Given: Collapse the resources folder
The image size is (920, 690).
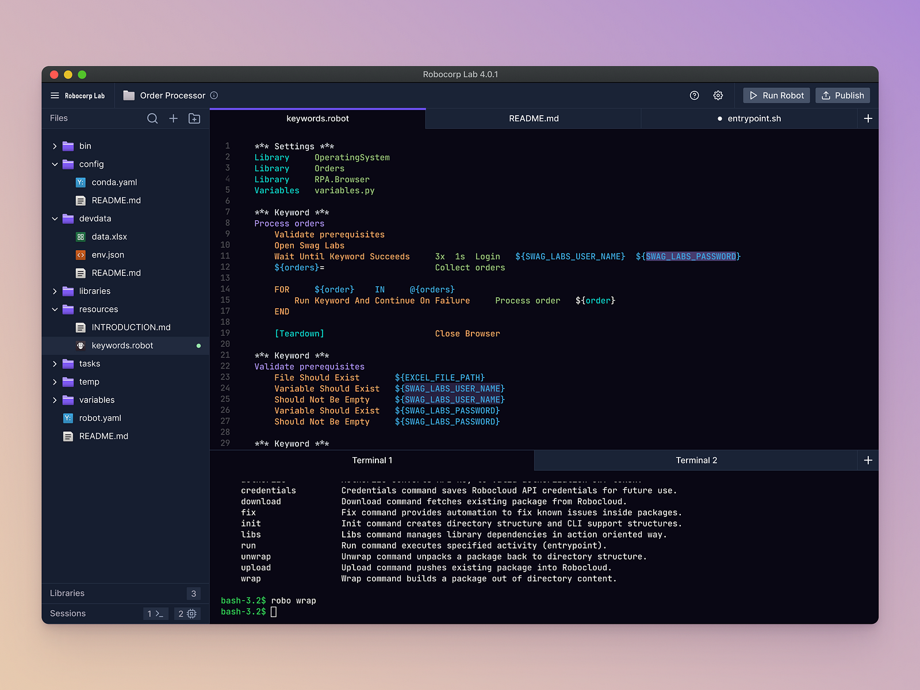Looking at the screenshot, I should [x=55, y=309].
